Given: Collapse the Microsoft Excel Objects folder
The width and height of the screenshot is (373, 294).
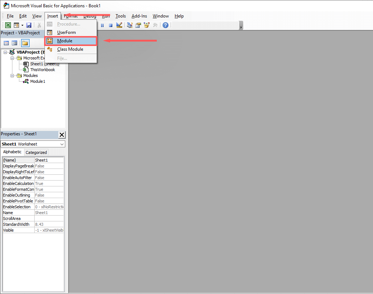Looking at the screenshot, I should coord(12,58).
